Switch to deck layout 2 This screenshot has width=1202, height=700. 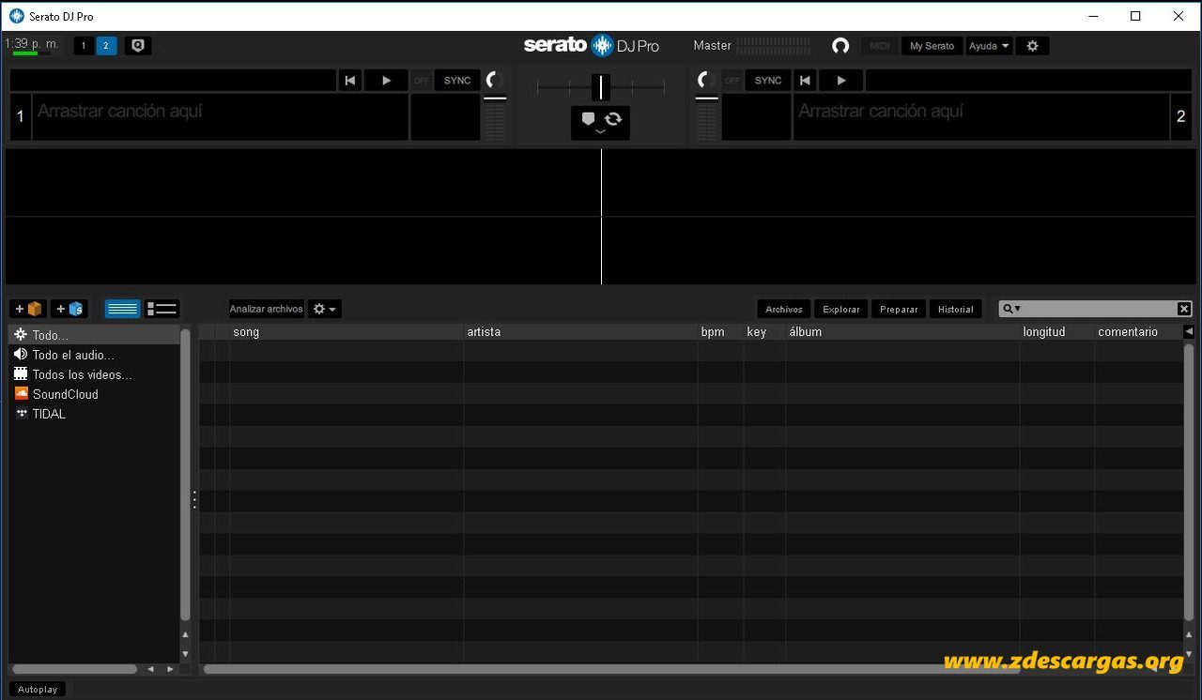coord(106,45)
